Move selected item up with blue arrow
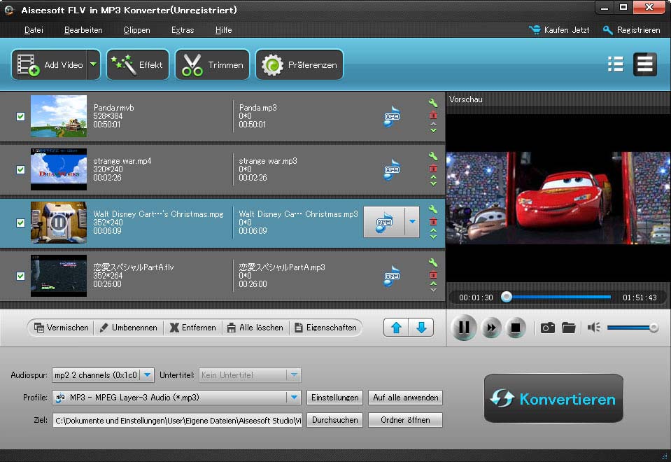 point(396,328)
